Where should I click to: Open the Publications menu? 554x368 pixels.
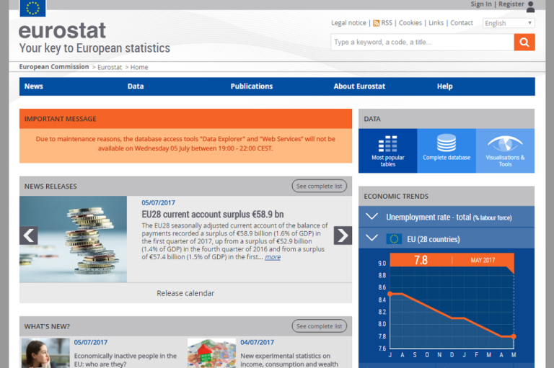pos(252,86)
